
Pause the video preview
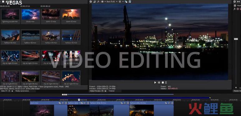pyautogui.click(x=159, y=83)
